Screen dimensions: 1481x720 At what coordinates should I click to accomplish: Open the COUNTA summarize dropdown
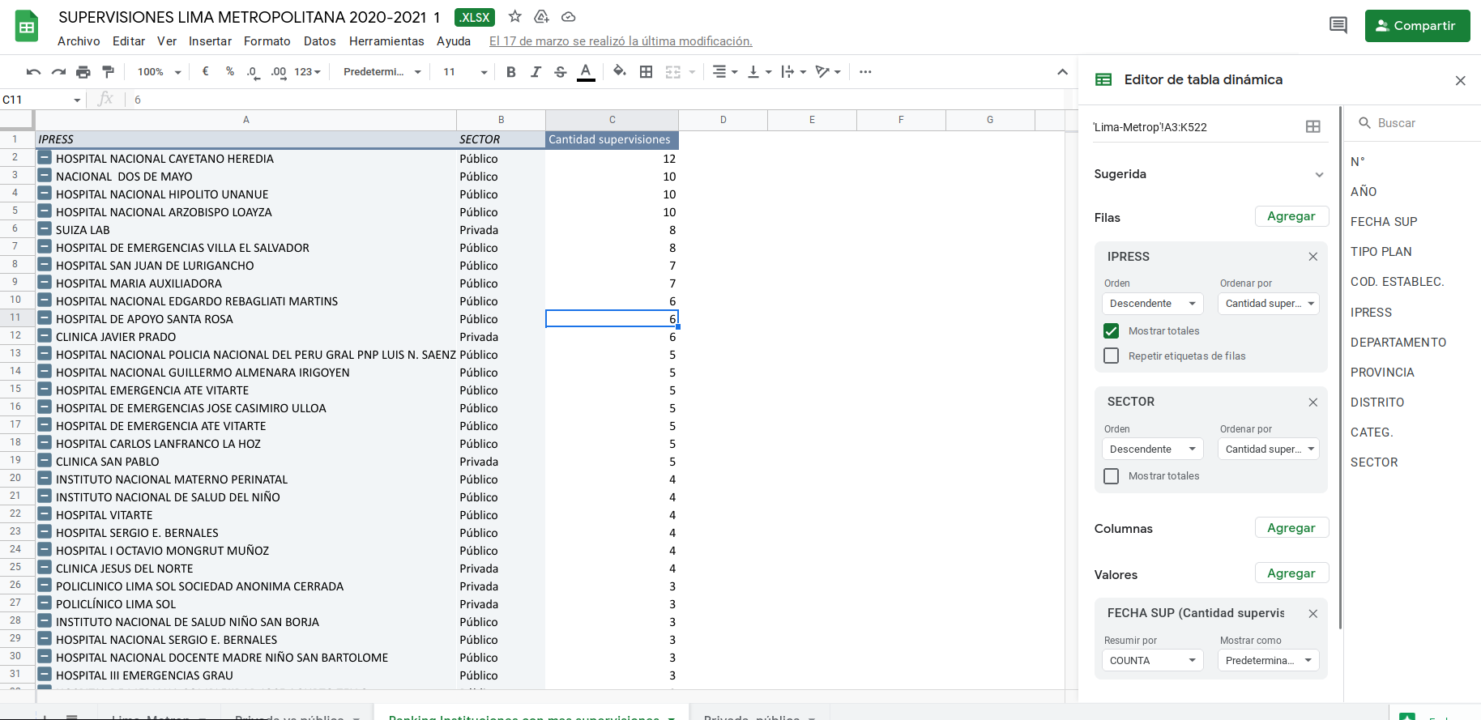(1152, 661)
